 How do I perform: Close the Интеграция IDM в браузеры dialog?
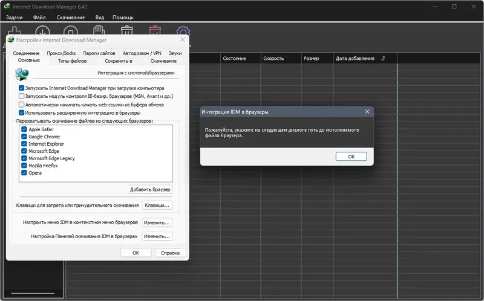pos(367,112)
